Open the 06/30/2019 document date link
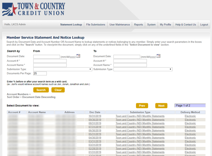The width and height of the screenshot is (212, 156). (x=95, y=130)
